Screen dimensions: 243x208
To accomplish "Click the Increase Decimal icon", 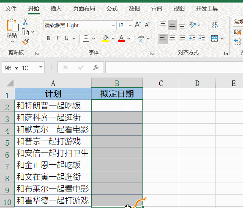I will tap(238, 42).
